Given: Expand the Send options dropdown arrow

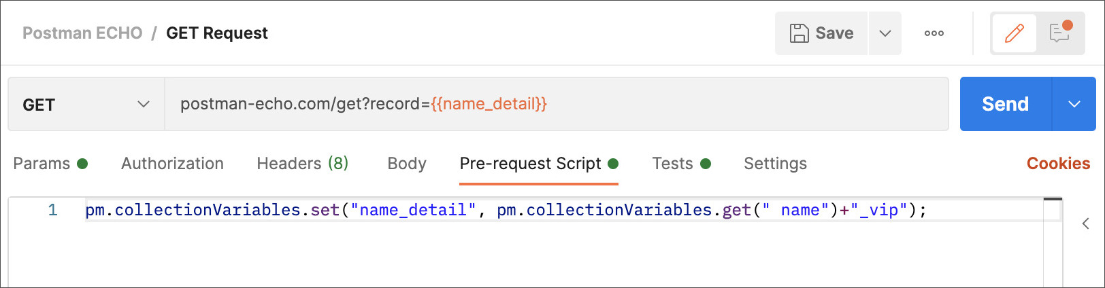Looking at the screenshot, I should tap(1074, 105).
